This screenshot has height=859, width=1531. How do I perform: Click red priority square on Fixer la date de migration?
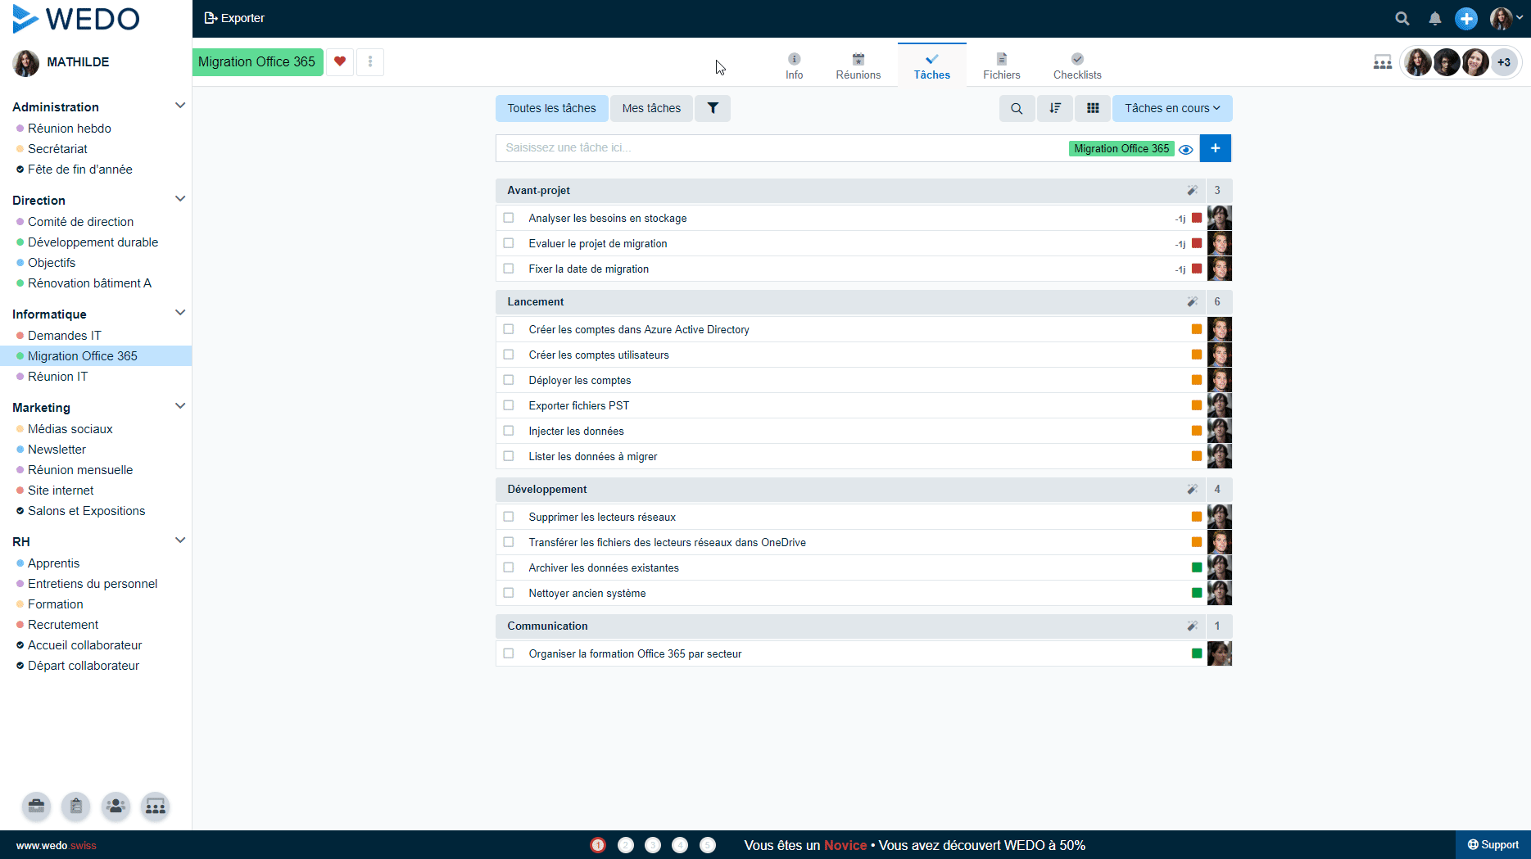pos(1197,269)
